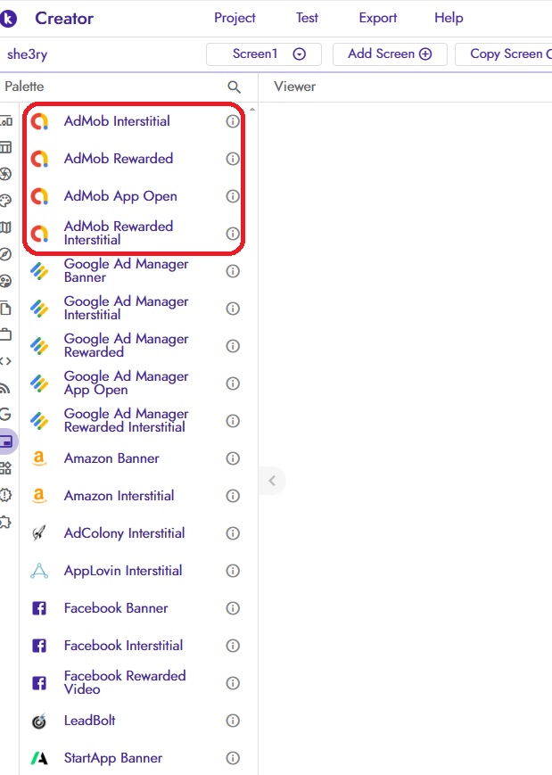Show info for AdMob App Open
This screenshot has height=775, width=552.
tap(232, 196)
